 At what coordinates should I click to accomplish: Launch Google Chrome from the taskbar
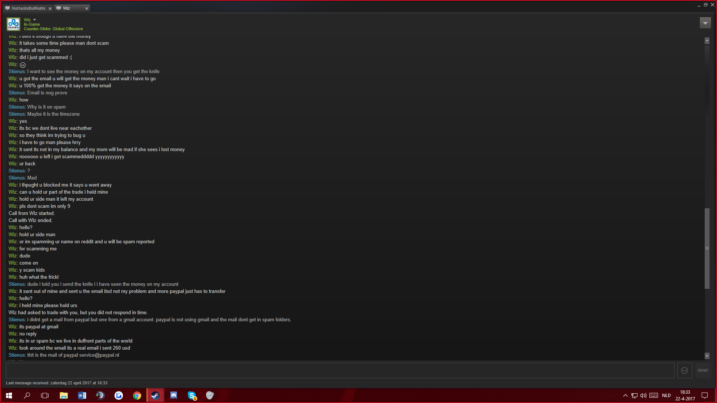[x=137, y=396]
